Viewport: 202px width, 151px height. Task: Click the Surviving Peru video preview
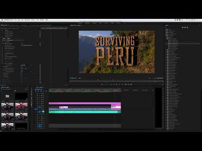pyautogui.click(x=117, y=52)
